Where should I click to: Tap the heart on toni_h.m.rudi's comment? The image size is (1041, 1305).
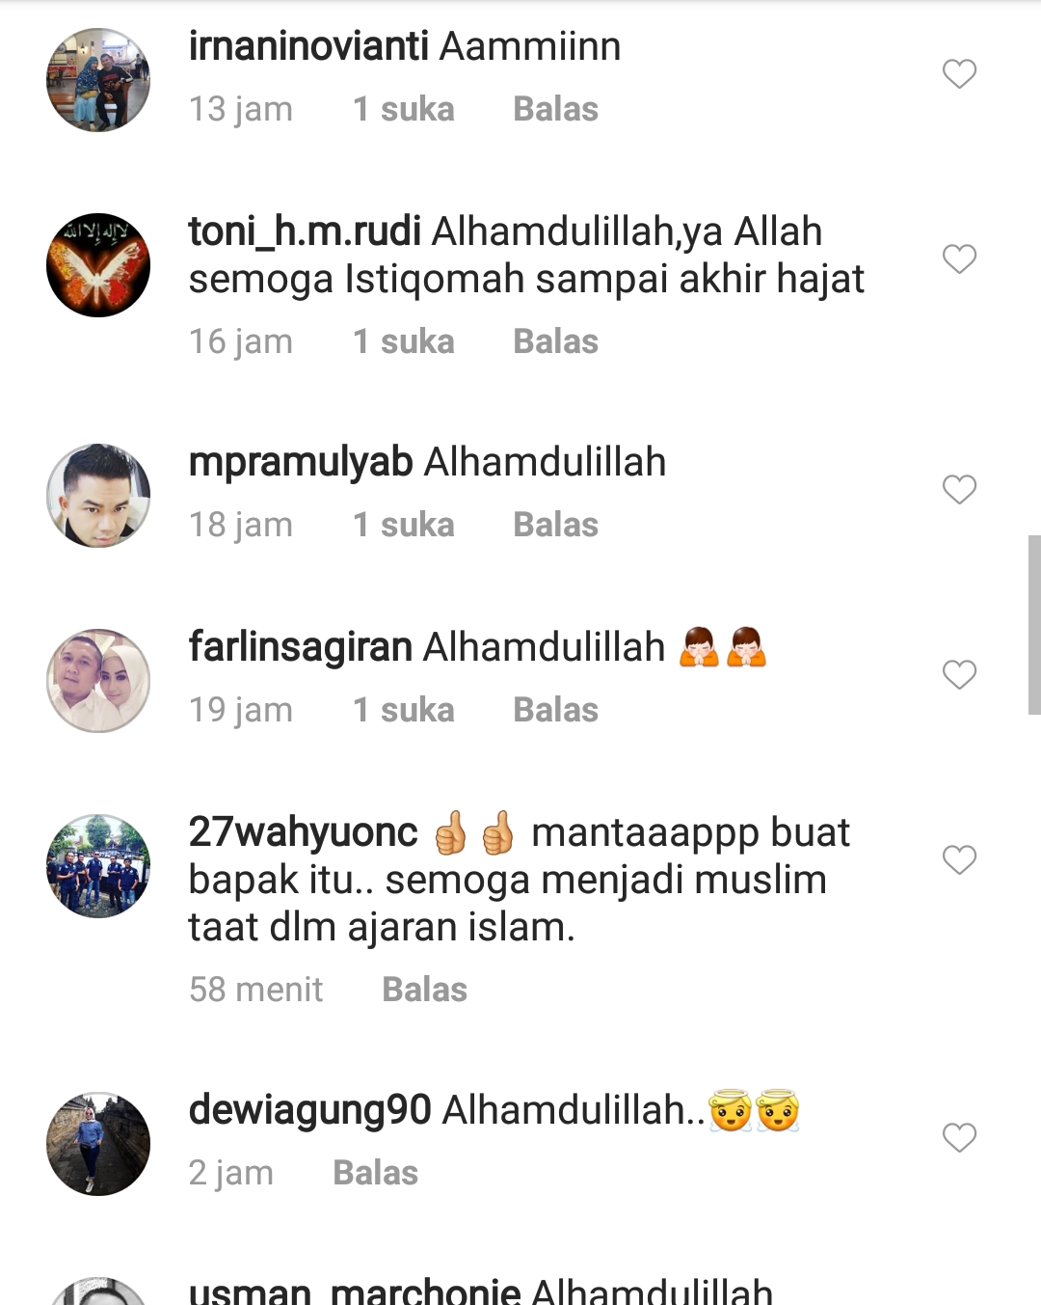coord(959,258)
